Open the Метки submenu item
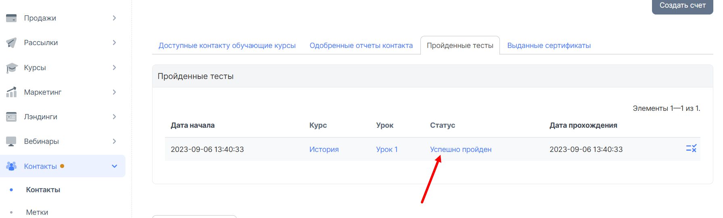 pyautogui.click(x=37, y=212)
